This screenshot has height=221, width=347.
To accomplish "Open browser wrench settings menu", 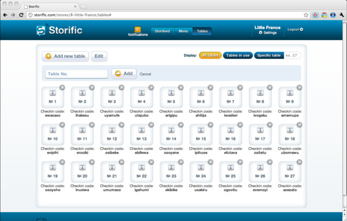I will pyautogui.click(x=342, y=15).
